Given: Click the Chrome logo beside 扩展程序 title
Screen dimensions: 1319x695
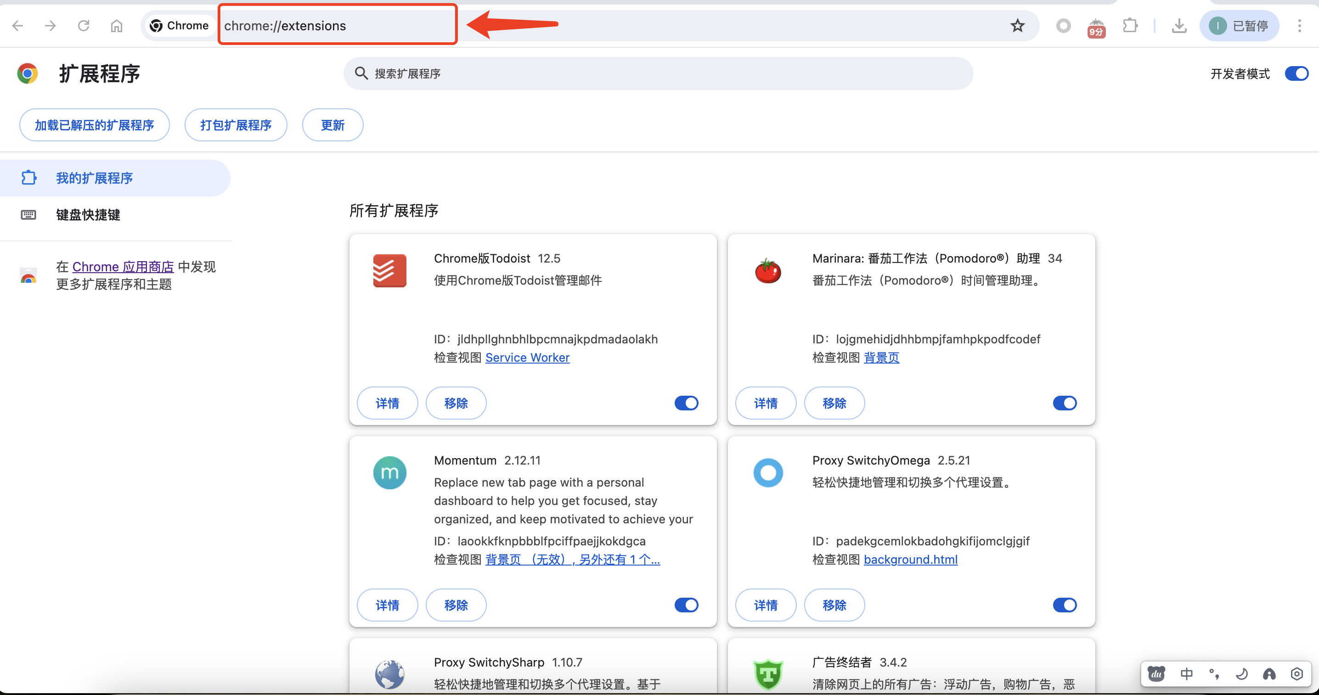Looking at the screenshot, I should 28,74.
